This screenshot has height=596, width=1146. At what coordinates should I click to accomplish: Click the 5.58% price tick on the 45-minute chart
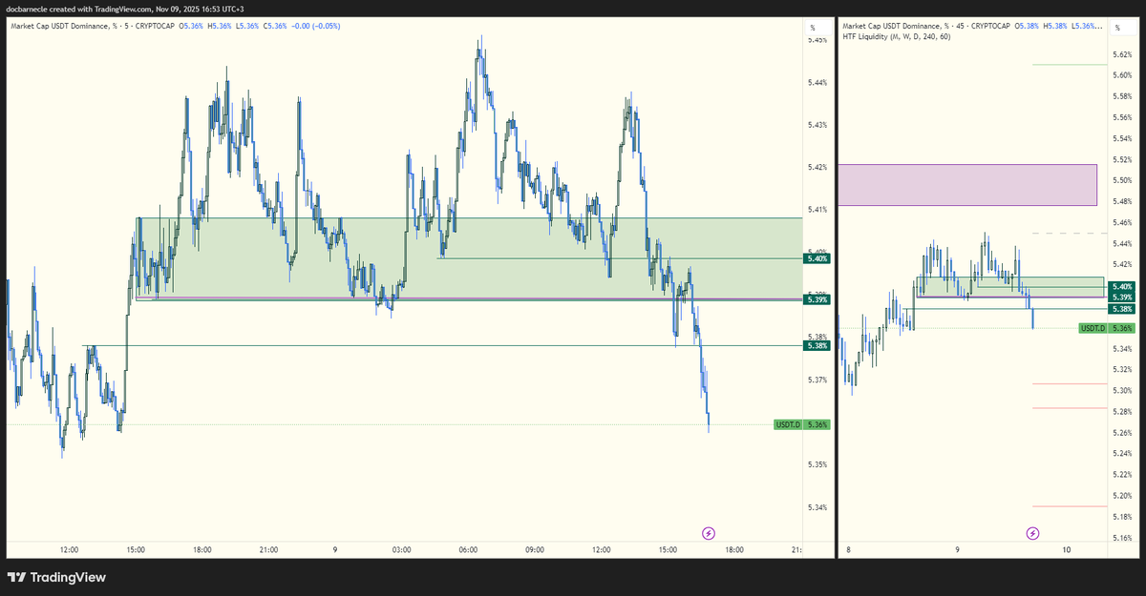pos(1122,96)
